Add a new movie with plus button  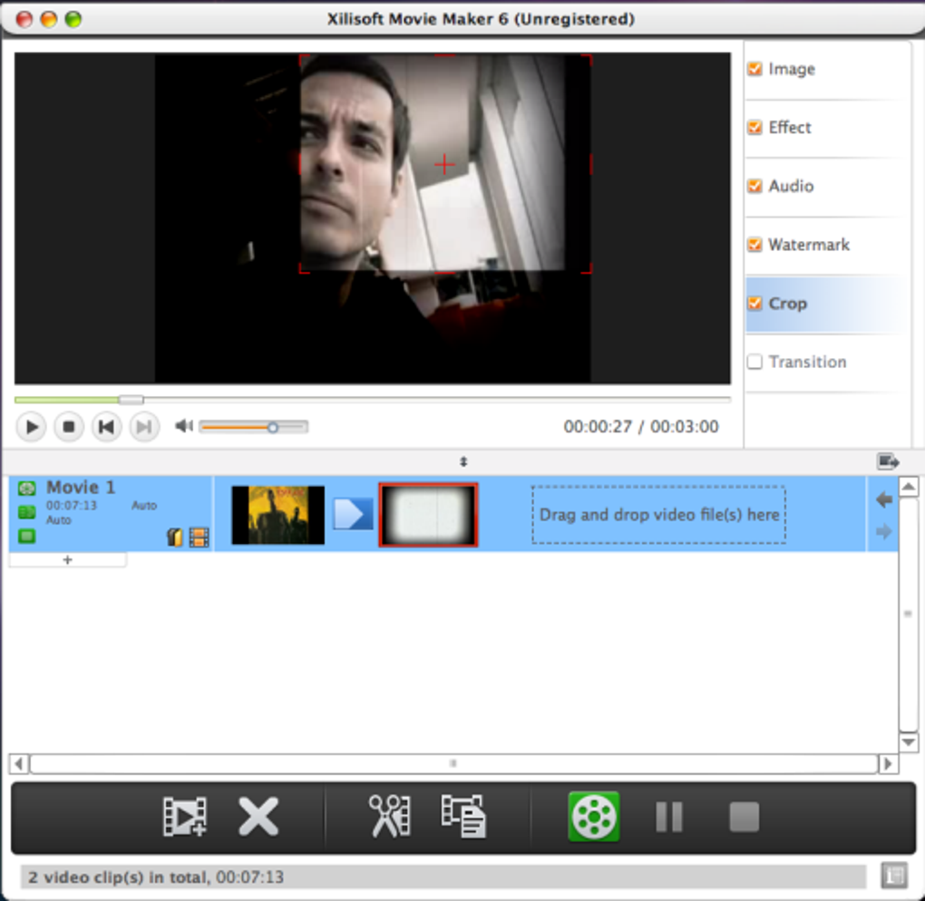(x=67, y=559)
